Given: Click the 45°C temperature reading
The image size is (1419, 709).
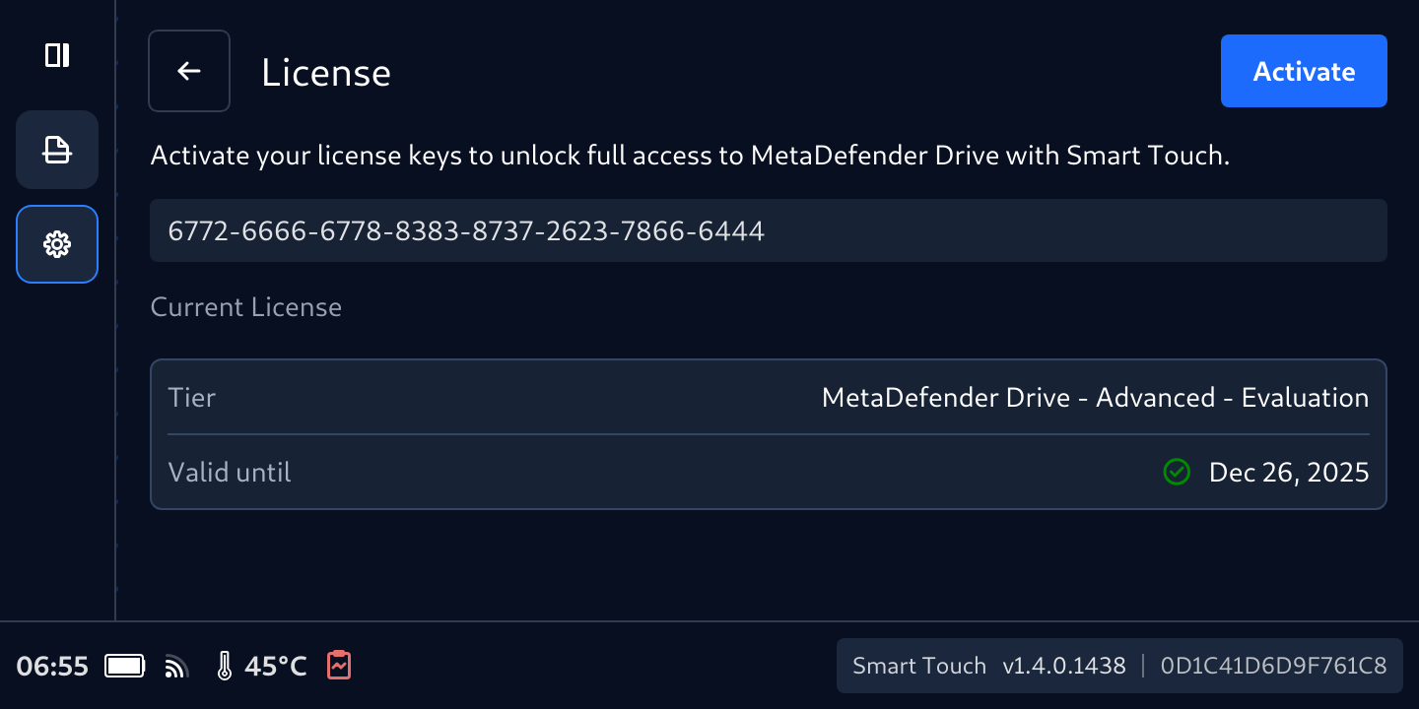Looking at the screenshot, I should point(276,667).
